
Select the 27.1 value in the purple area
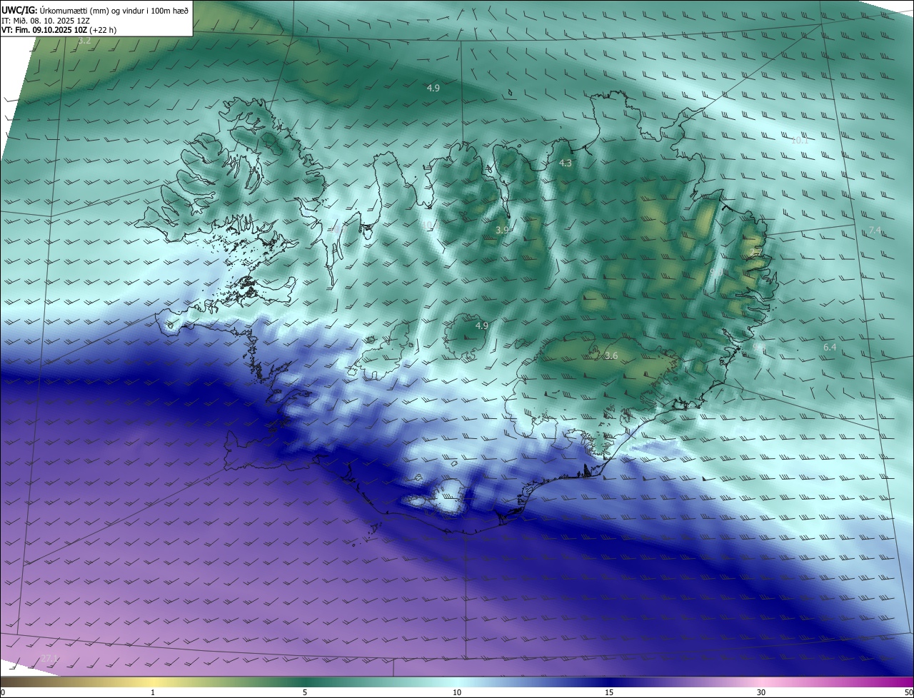point(49,658)
